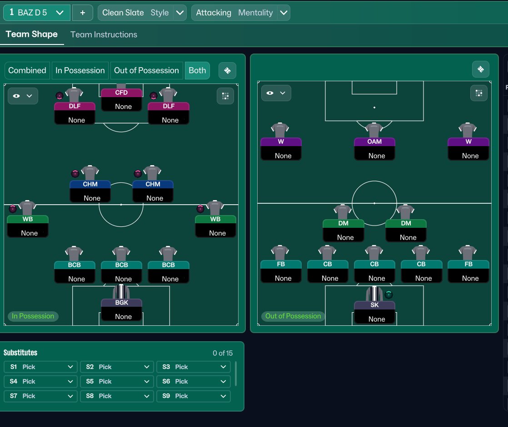Switch pitch view to In Possession
Viewport: 508px width, 427px height.
tap(80, 70)
